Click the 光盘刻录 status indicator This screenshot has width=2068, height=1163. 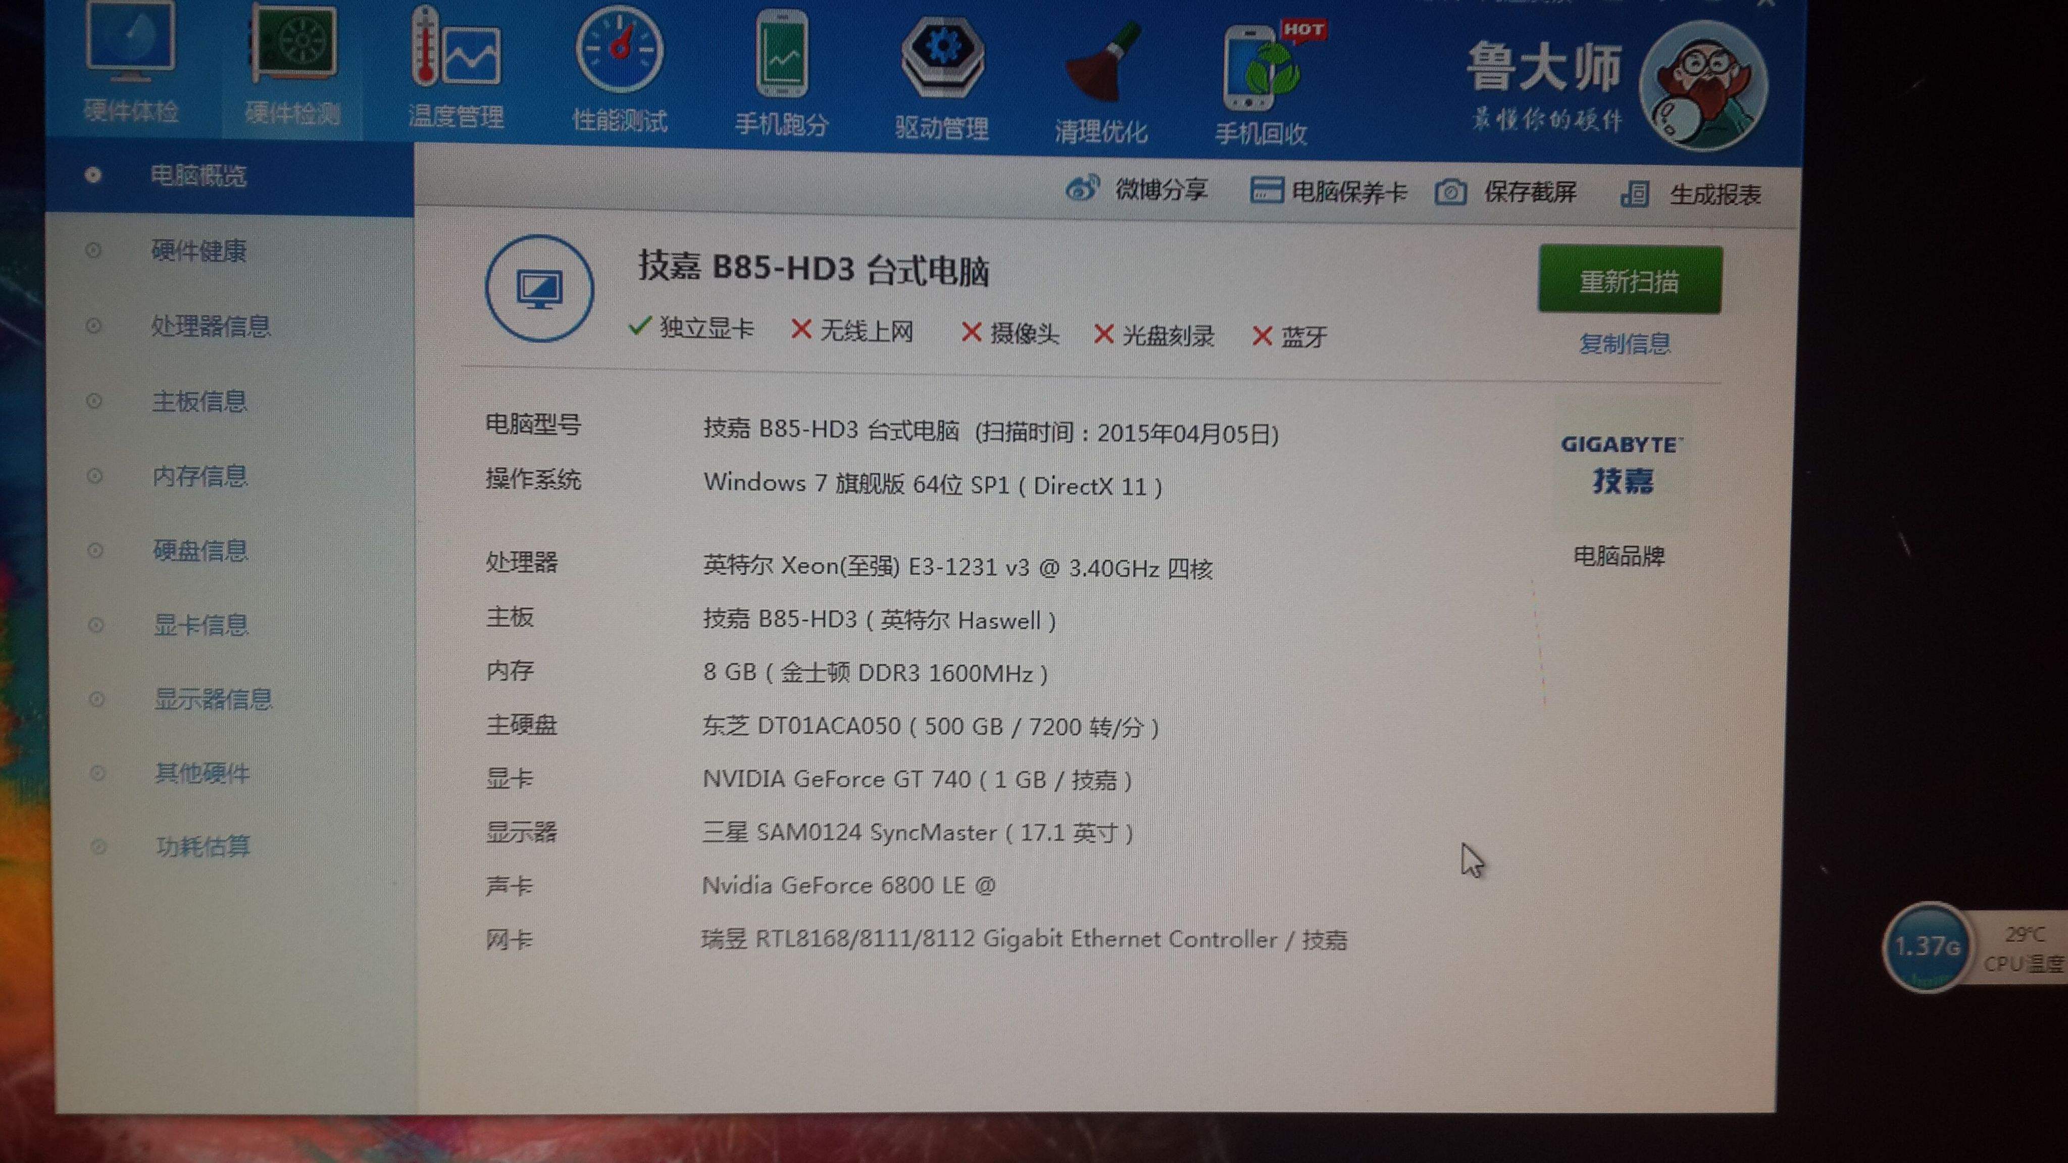(x=1154, y=335)
